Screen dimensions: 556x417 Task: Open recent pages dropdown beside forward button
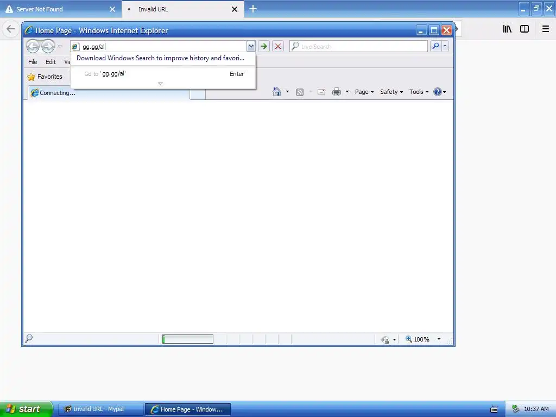(x=60, y=46)
